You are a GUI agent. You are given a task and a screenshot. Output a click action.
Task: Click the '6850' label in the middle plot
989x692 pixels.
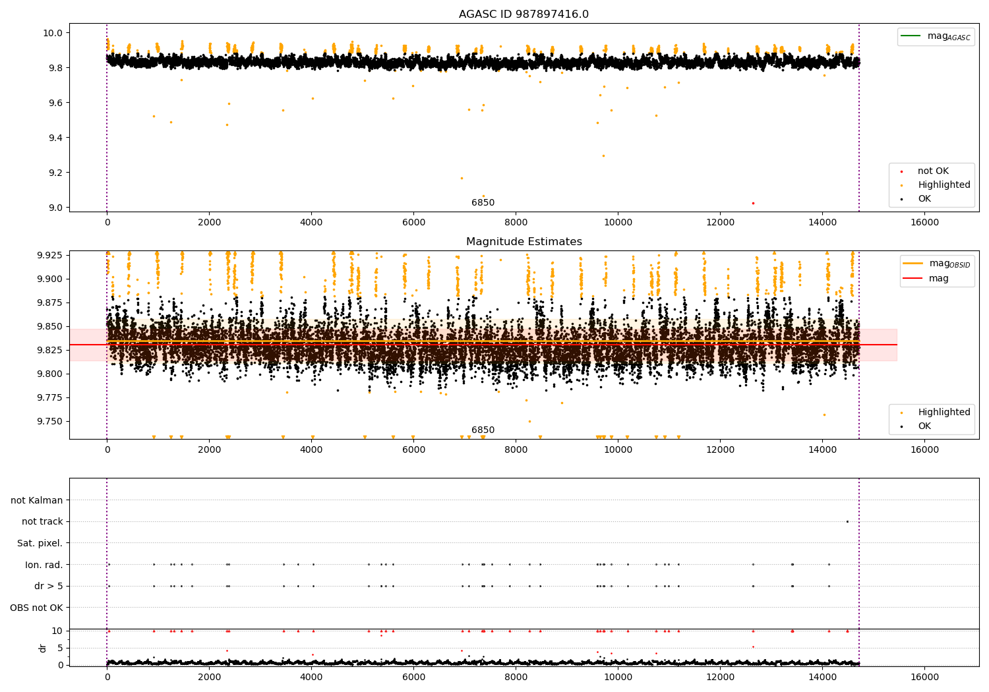483,430
